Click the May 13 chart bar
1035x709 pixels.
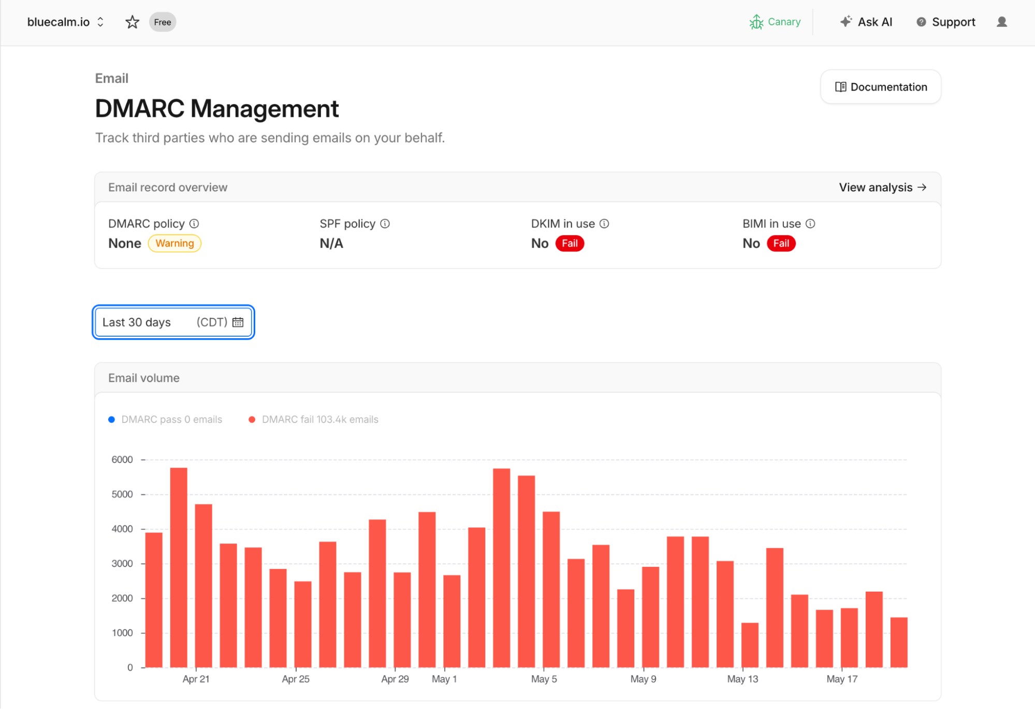pyautogui.click(x=750, y=645)
